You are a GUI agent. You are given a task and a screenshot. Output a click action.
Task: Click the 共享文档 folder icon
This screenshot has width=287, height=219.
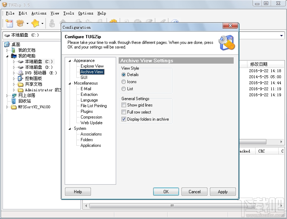pos(20,84)
